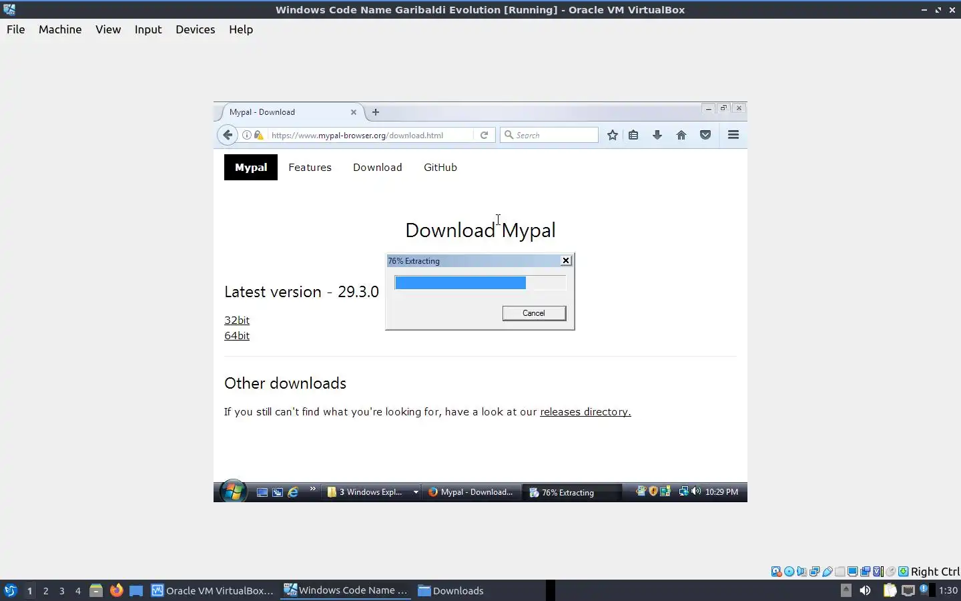Click VirtualBox audio indicator icon

click(x=802, y=571)
